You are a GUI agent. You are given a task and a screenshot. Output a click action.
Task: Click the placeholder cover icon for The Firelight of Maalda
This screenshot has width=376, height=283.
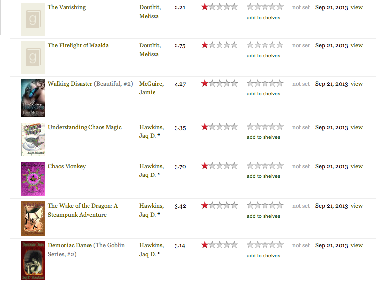(33, 58)
